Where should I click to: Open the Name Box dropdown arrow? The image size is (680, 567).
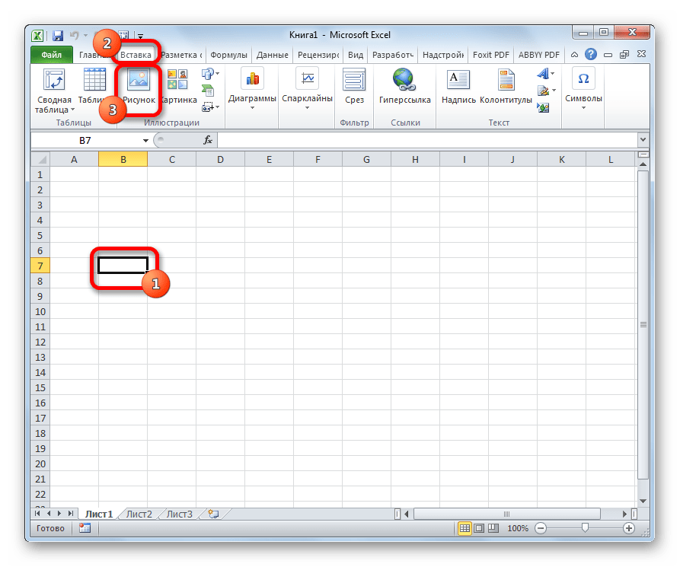pos(145,141)
